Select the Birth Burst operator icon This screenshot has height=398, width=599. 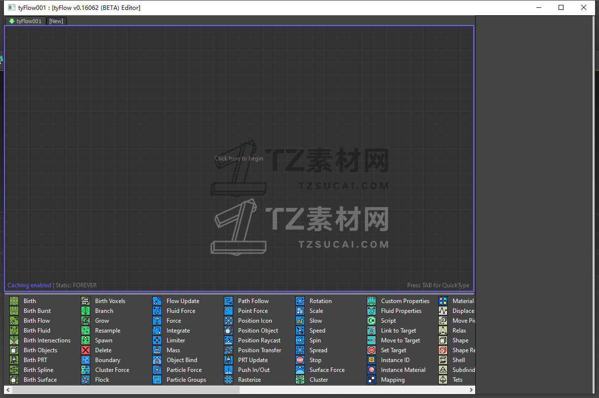pyautogui.click(x=14, y=310)
